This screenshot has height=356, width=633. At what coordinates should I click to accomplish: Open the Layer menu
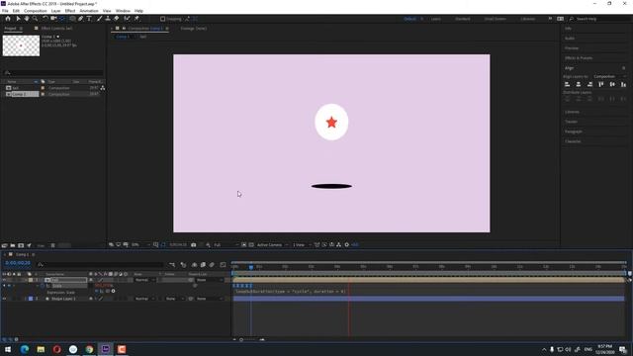[55, 11]
